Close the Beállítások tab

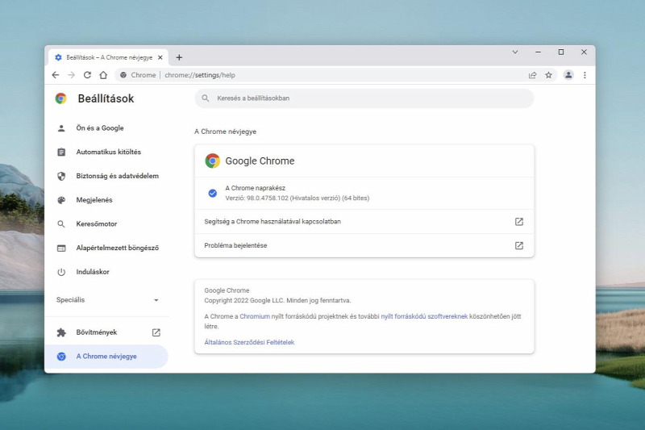tap(160, 57)
